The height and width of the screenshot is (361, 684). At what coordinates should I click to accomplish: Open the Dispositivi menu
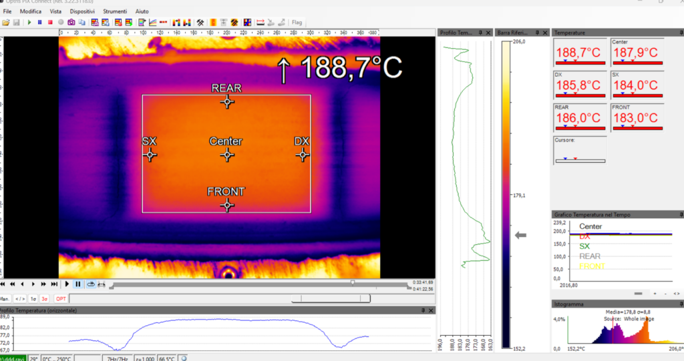click(x=82, y=11)
